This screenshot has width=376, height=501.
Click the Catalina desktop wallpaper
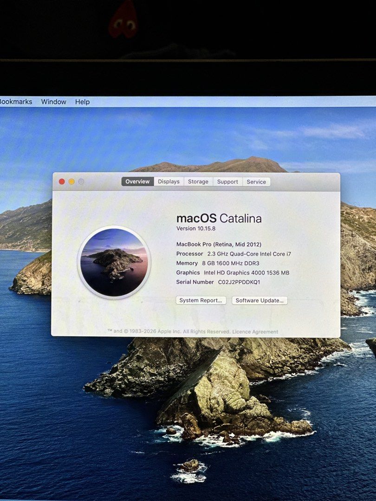[x=192, y=415]
